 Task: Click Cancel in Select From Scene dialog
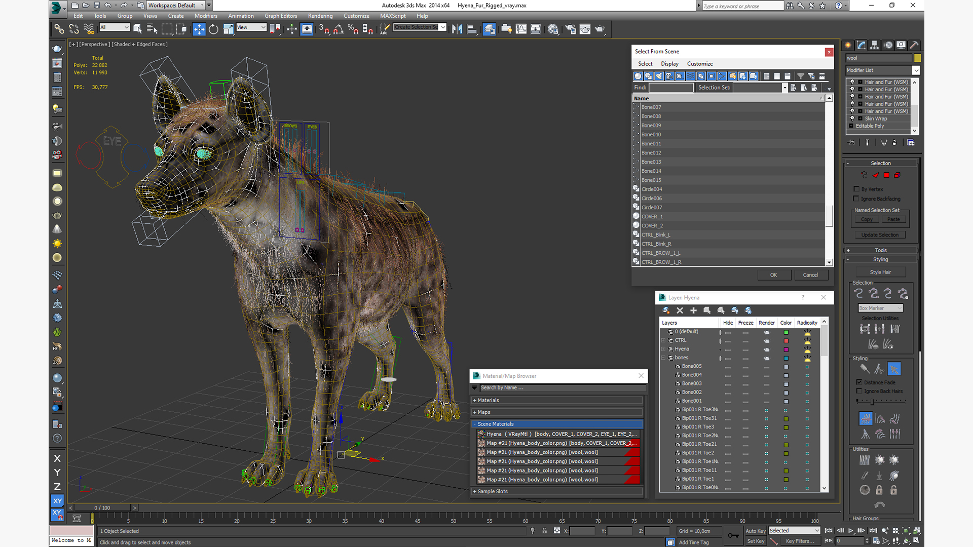(810, 275)
